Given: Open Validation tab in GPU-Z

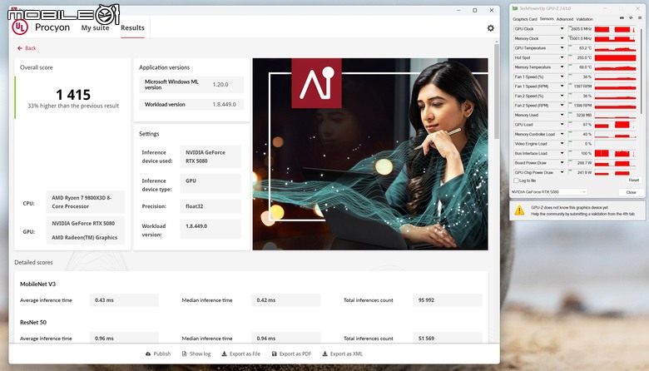Looking at the screenshot, I should (584, 19).
